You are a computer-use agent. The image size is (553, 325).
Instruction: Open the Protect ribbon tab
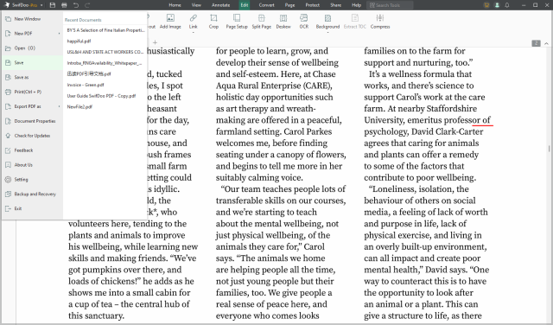(313, 5)
